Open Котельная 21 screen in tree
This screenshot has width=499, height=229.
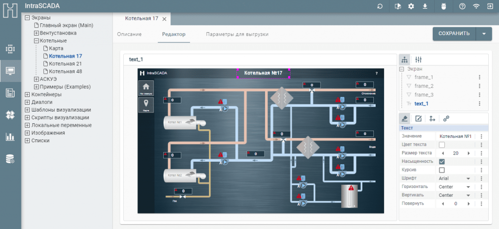click(x=65, y=64)
